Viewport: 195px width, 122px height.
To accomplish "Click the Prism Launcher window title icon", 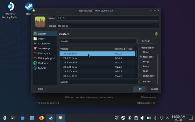I will pos(33,10).
